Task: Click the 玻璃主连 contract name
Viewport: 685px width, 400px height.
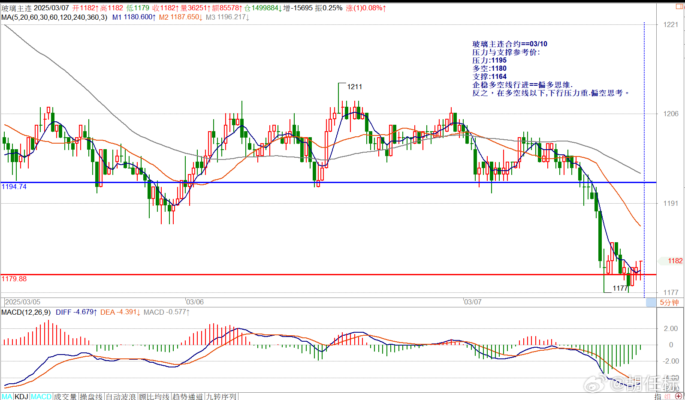Action: pos(16,8)
